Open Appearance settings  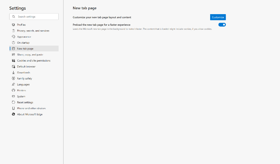point(34,37)
